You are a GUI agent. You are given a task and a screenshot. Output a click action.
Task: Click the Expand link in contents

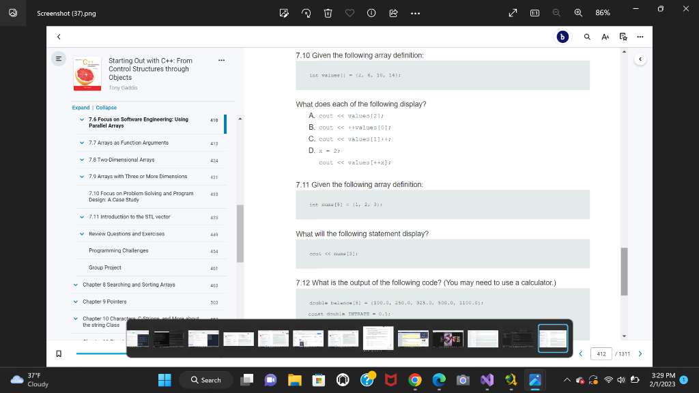81,108
